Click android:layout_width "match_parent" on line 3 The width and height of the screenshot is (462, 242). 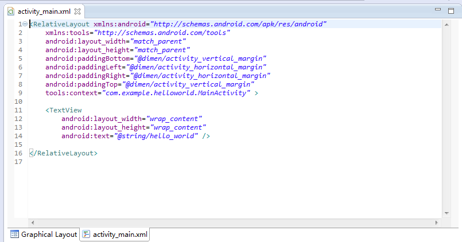click(115, 41)
